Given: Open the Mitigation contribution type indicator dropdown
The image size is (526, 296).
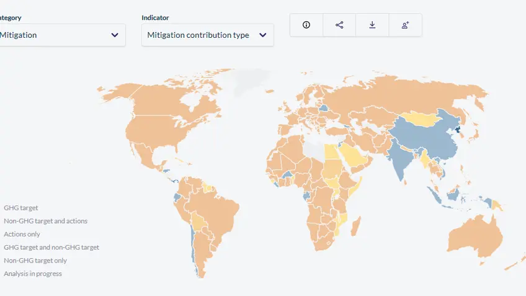Looking at the screenshot, I should (x=208, y=35).
